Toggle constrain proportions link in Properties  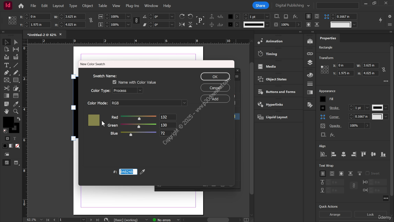[384, 69]
